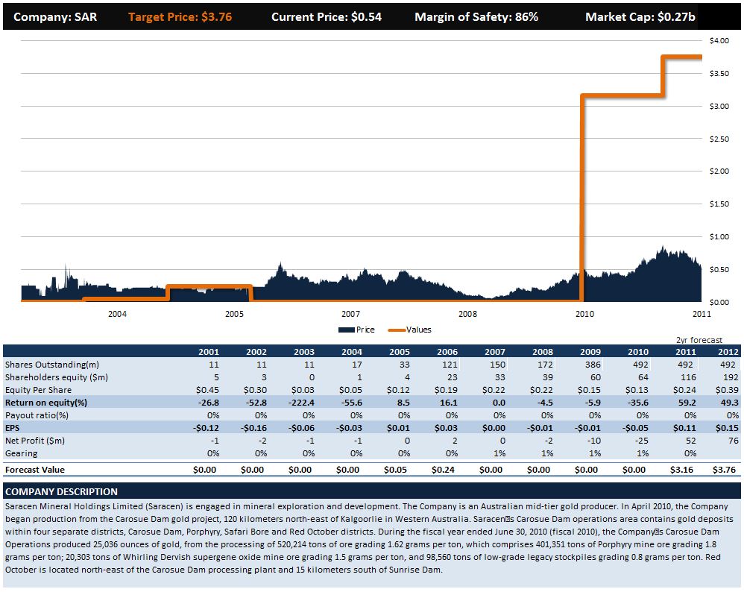Select the 2012 table column header
The height and width of the screenshot is (592, 744).
[728, 352]
